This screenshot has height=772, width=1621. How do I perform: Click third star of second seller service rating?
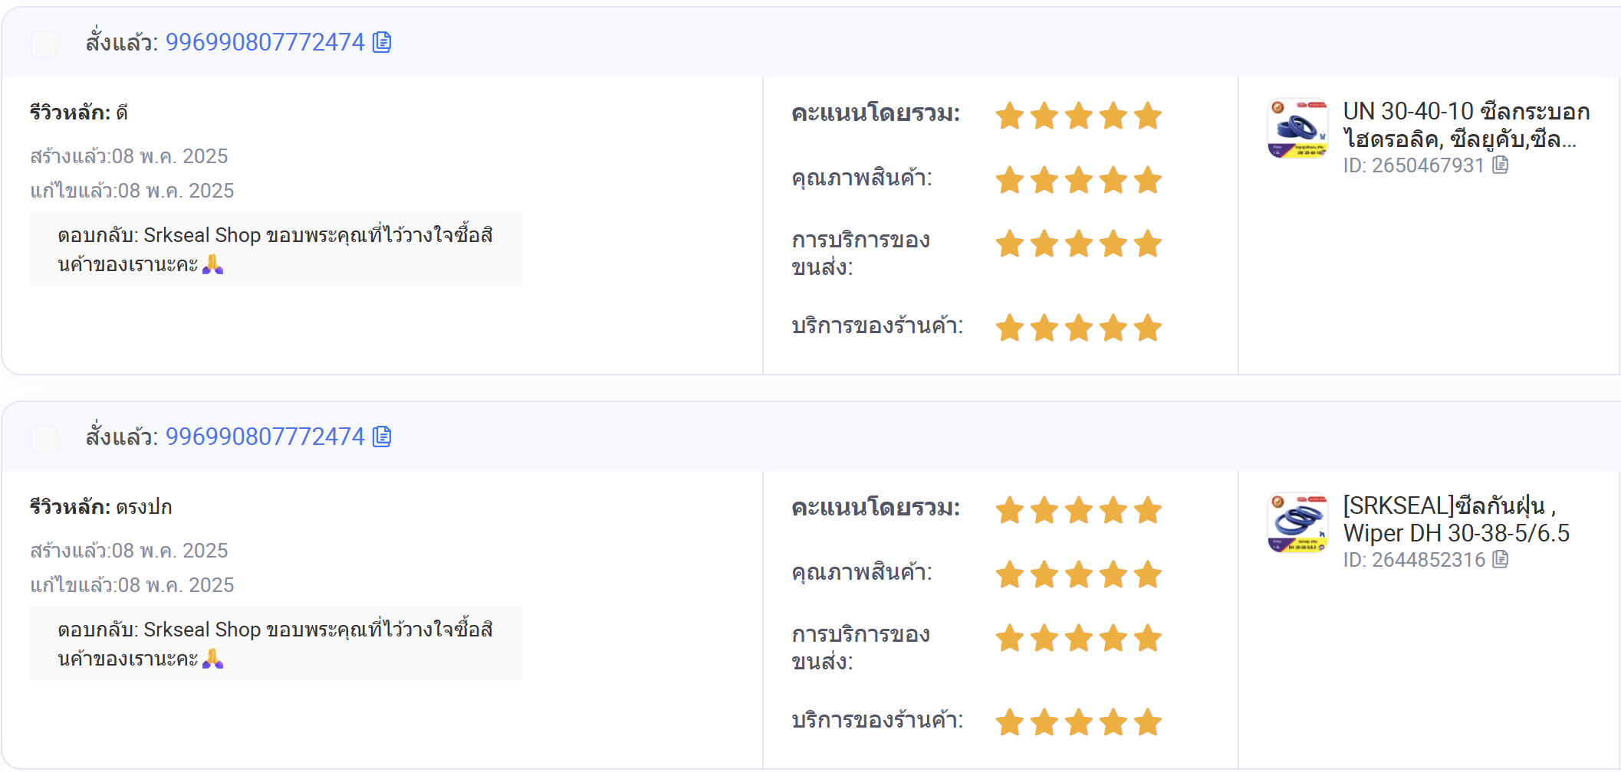(x=1079, y=722)
